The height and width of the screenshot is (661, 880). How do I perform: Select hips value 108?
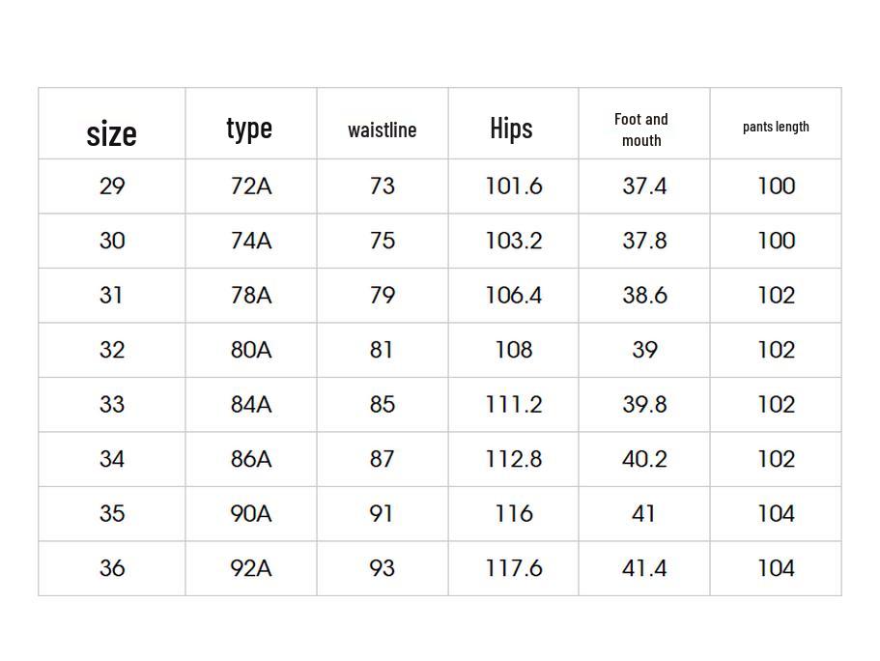tap(513, 350)
